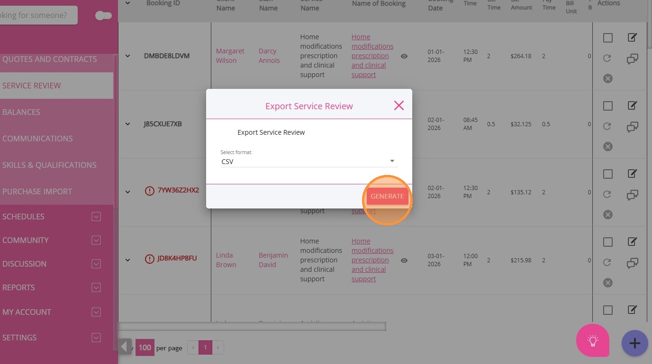The image size is (652, 364).
Task: Open Quotes and Contracts menu item
Action: pyautogui.click(x=50, y=59)
